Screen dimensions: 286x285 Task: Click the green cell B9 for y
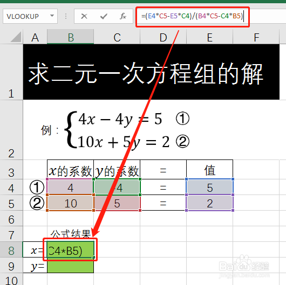tap(70, 265)
